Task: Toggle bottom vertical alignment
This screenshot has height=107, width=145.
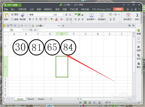Action: pyautogui.click(x=82, y=15)
